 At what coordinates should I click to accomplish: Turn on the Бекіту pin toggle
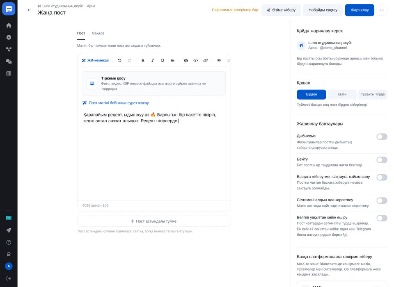click(x=382, y=160)
